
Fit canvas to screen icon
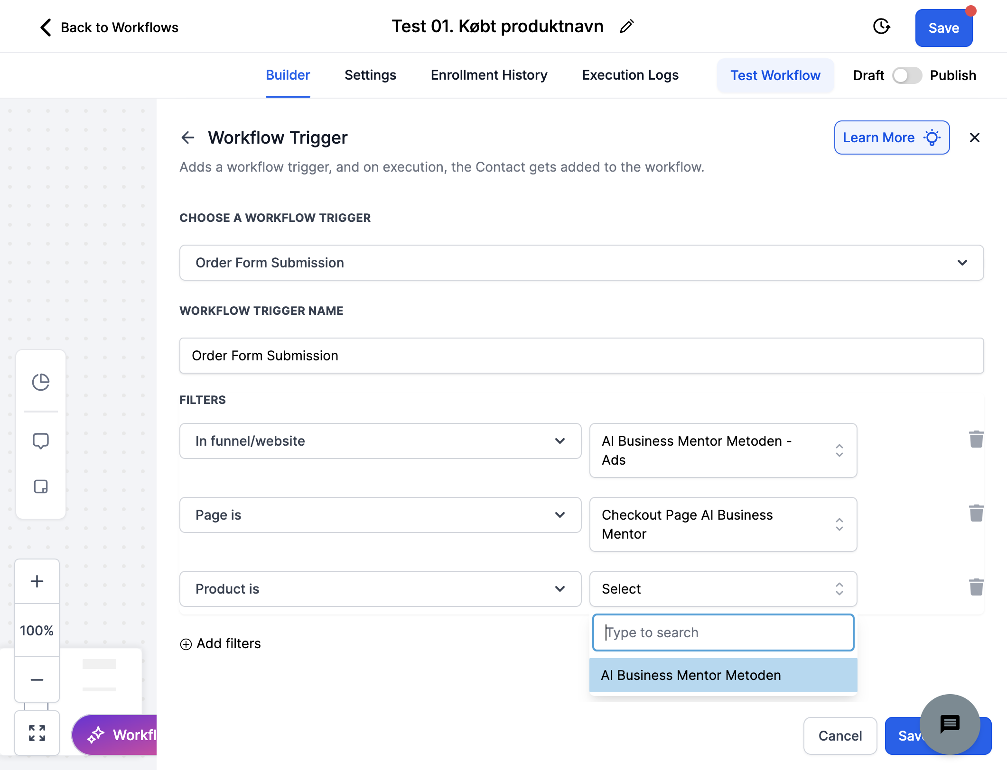pos(37,733)
